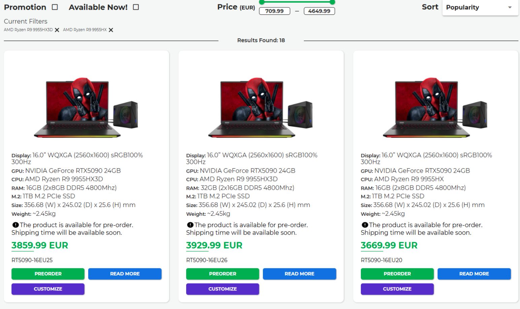The width and height of the screenshot is (520, 309).
Task: Read more about the RT5090-16EU20
Action: 474,274
